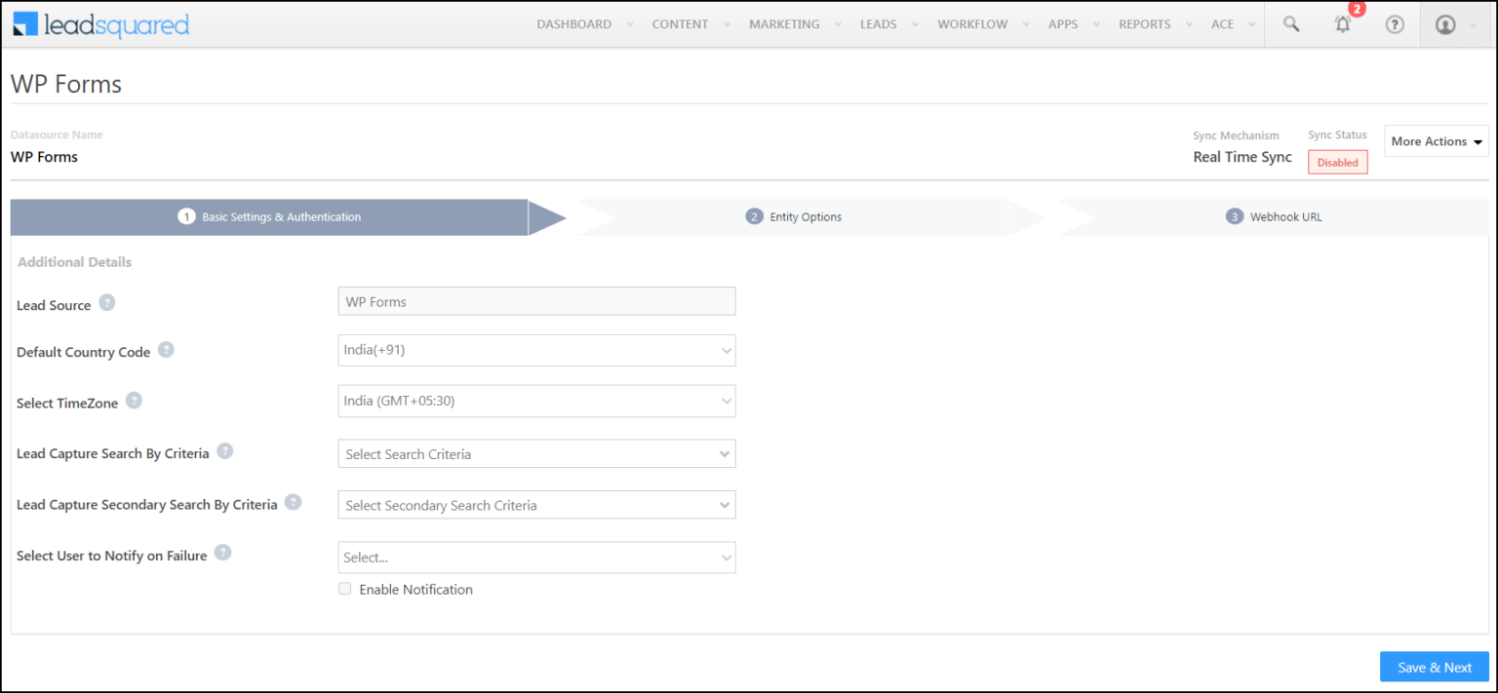Image resolution: width=1498 pixels, height=693 pixels.
Task: Open the REPORTS menu
Action: [1144, 24]
